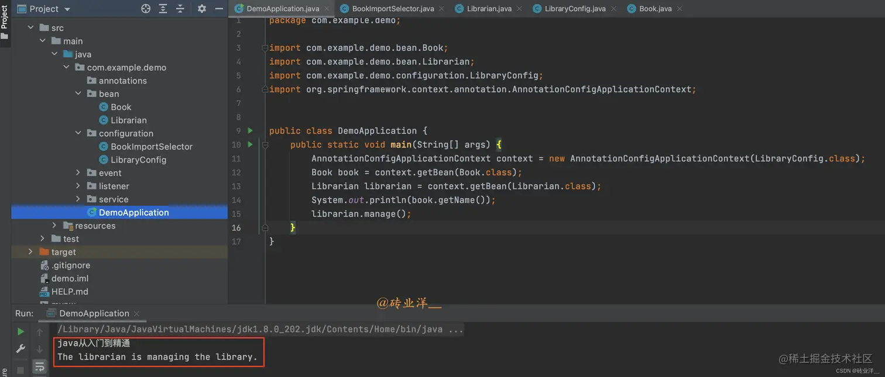
Task: Collapse the com.example.demo package arrow
Action: pyautogui.click(x=66, y=67)
